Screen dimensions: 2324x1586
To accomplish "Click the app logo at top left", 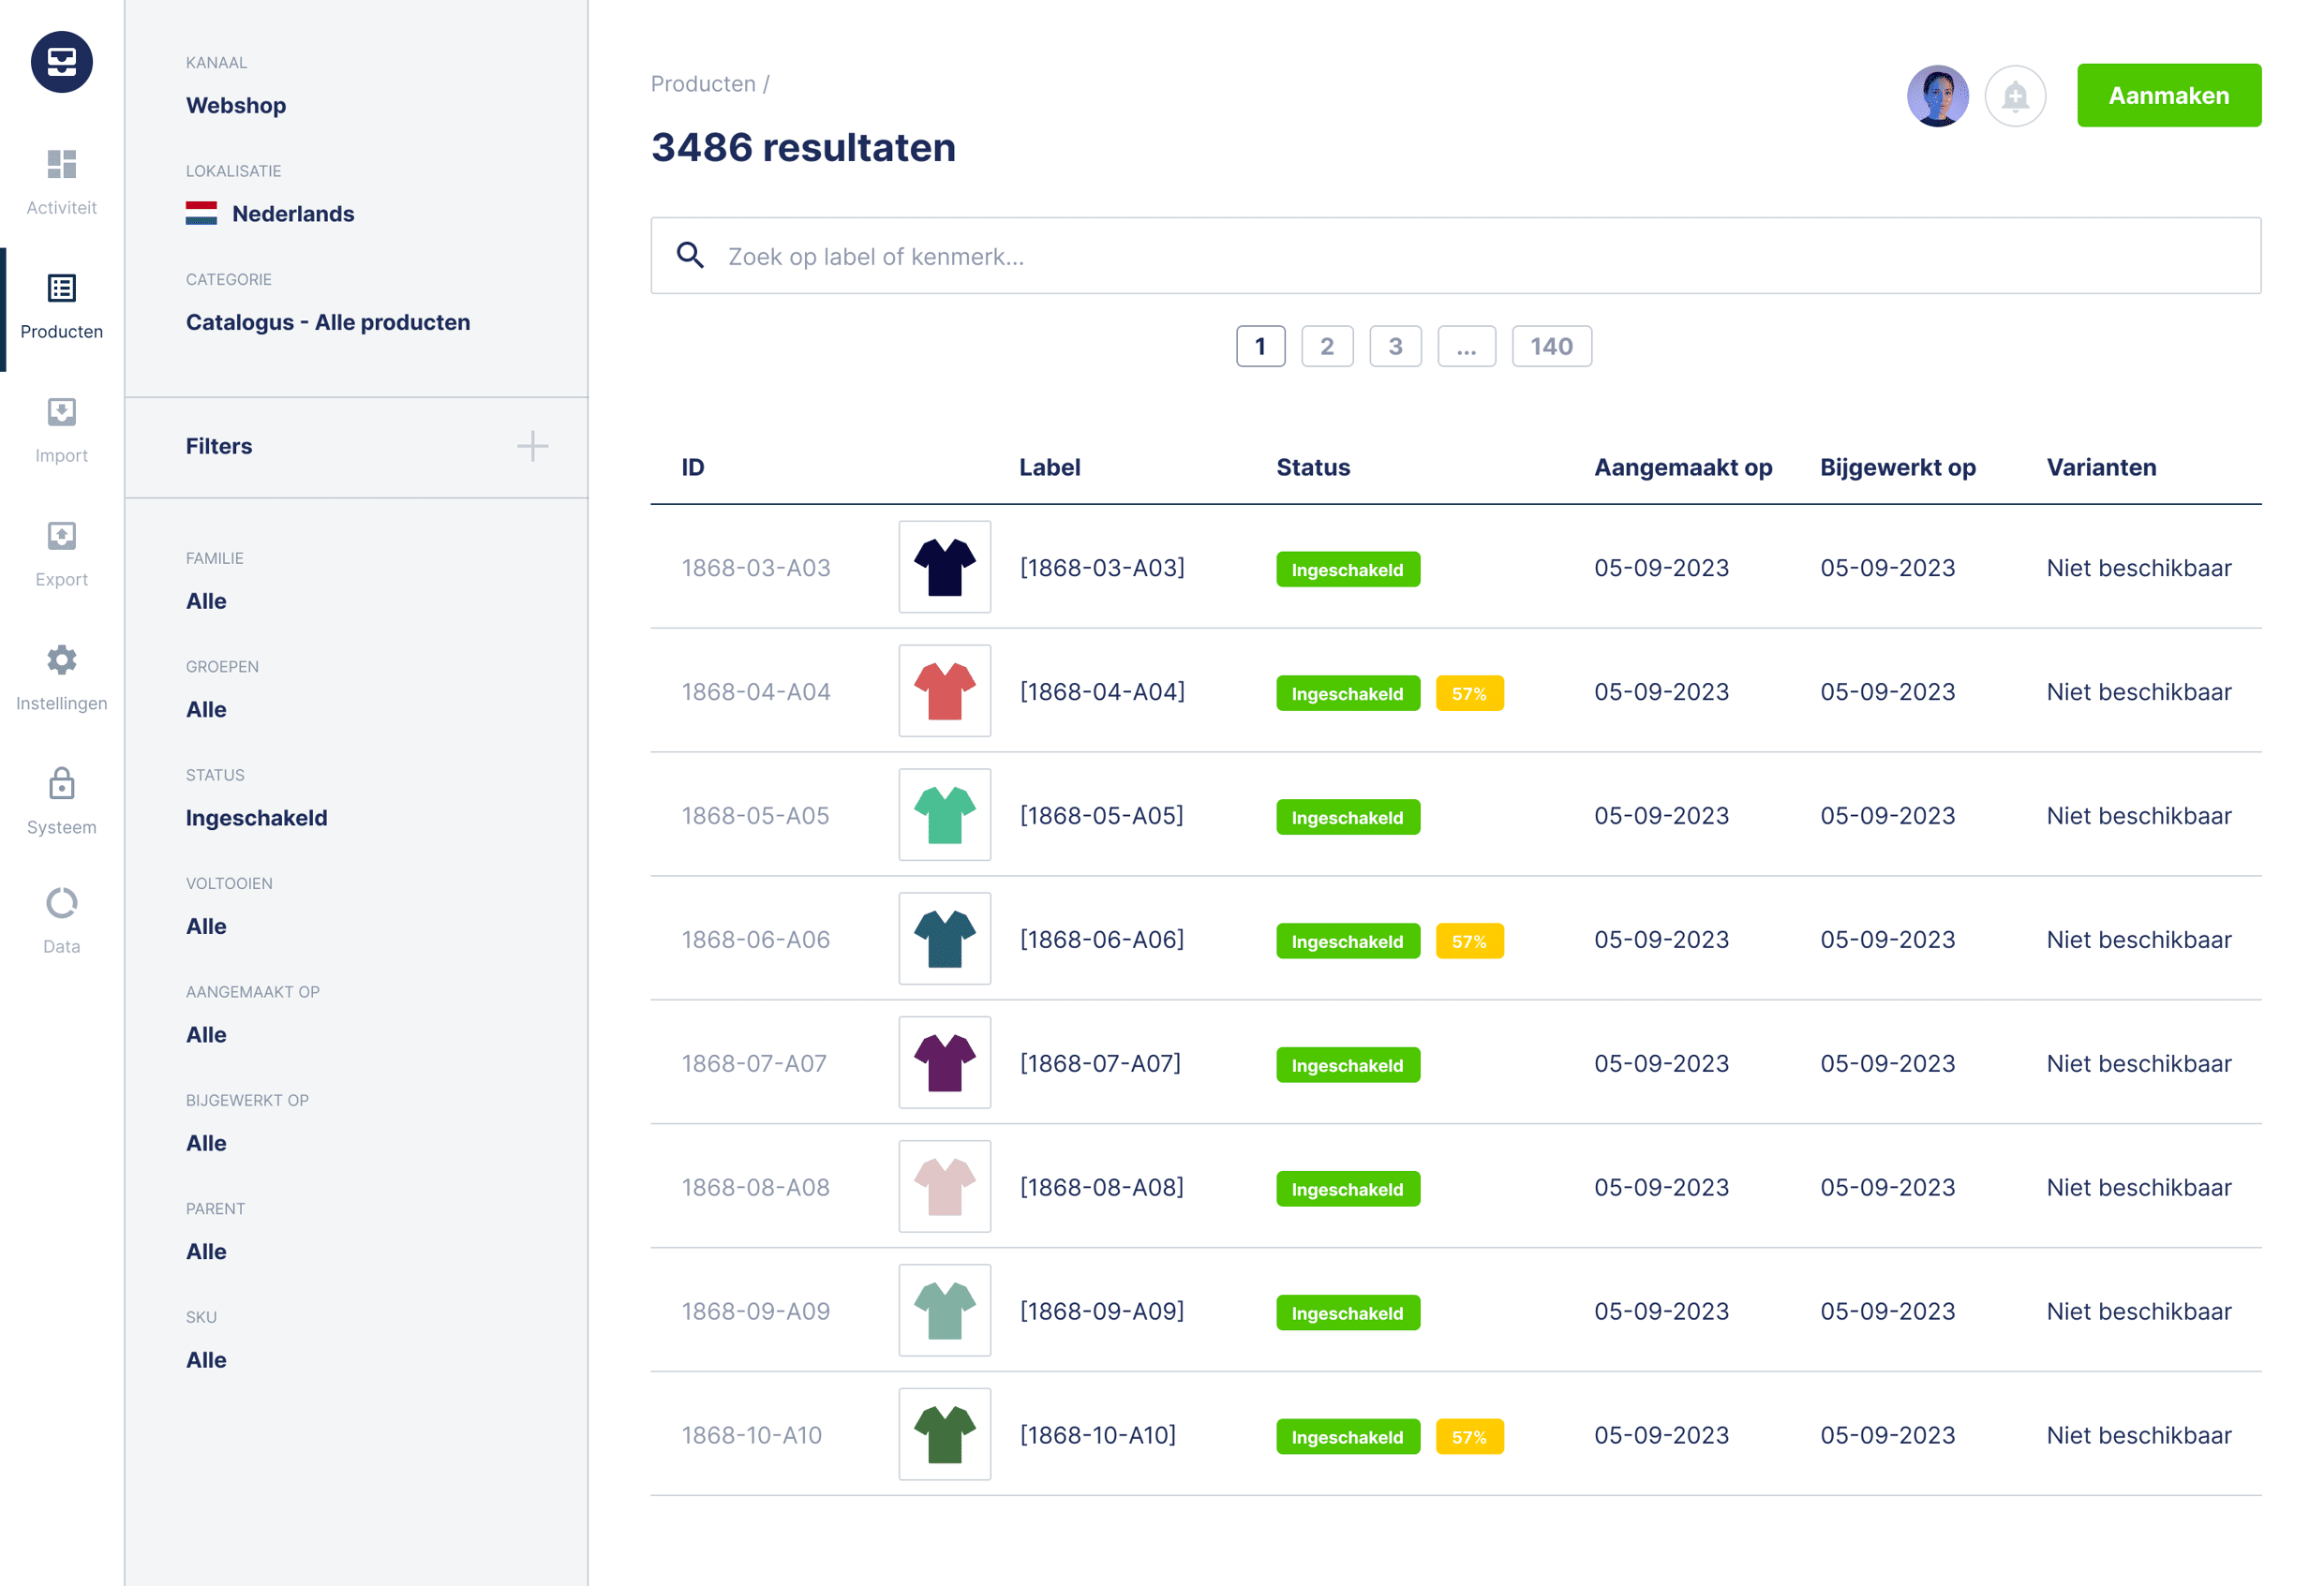I will [61, 62].
